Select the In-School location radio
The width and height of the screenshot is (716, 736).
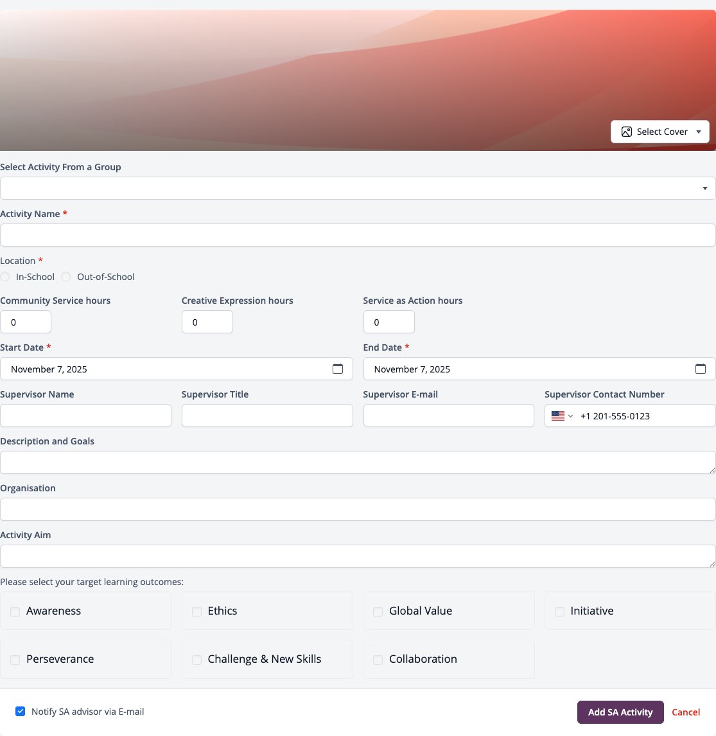point(5,277)
